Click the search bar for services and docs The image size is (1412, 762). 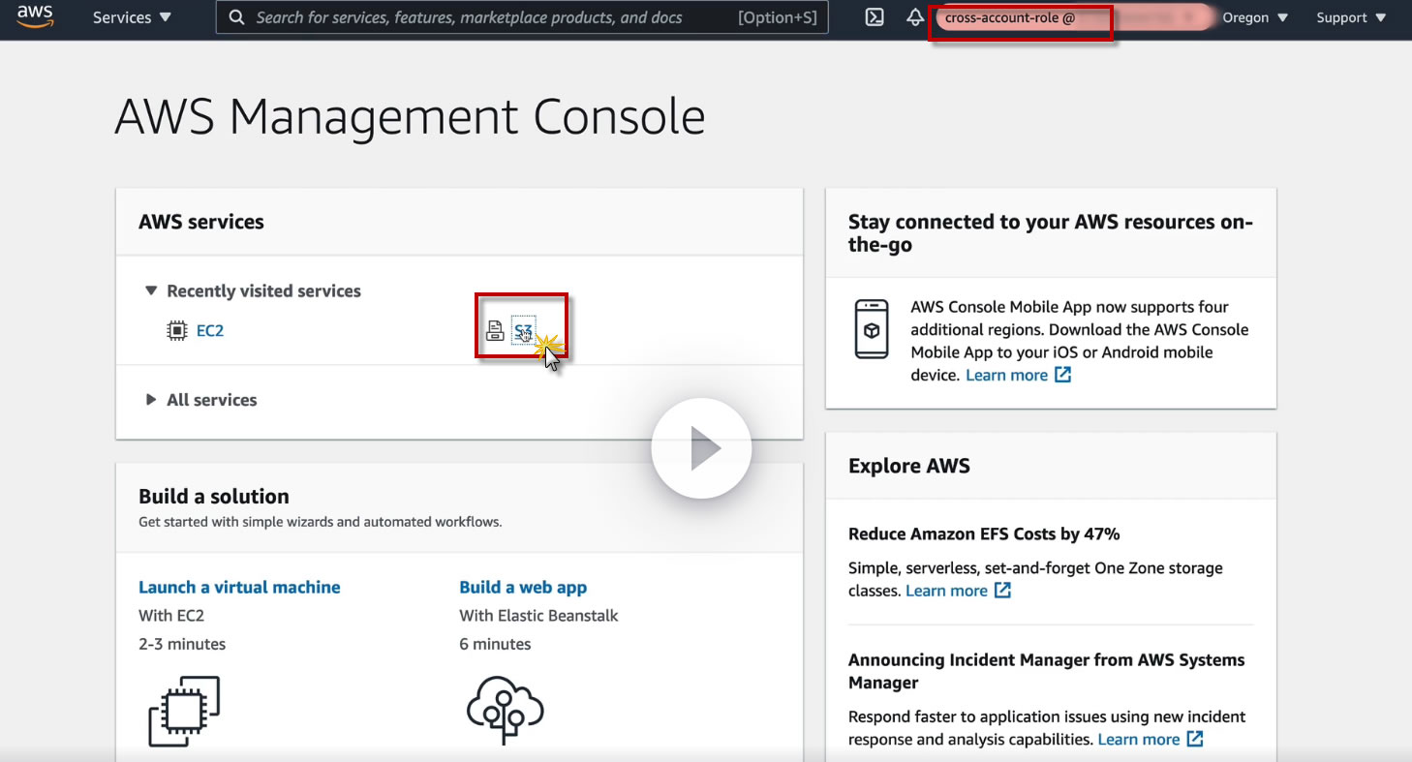click(x=522, y=17)
